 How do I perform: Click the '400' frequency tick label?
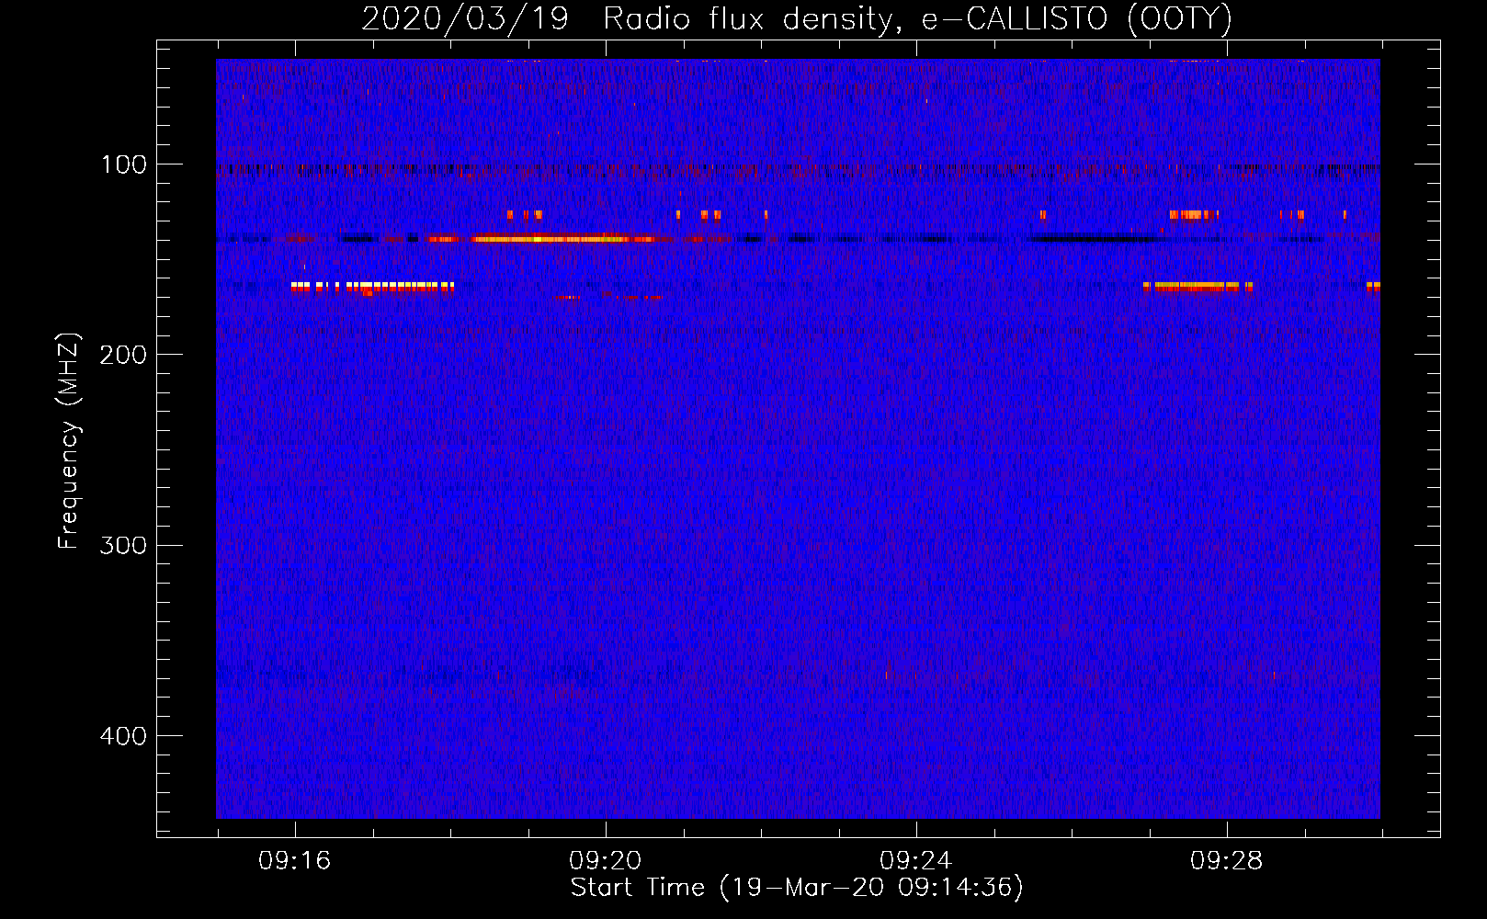[x=123, y=736]
